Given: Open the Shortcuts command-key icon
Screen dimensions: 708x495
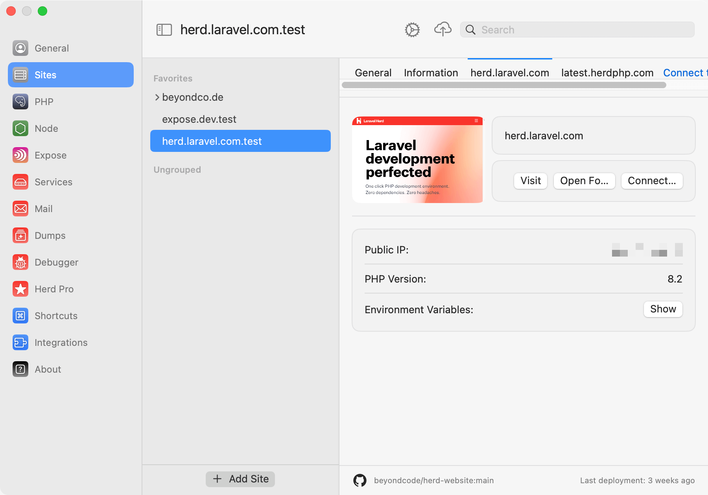Looking at the screenshot, I should tap(20, 316).
